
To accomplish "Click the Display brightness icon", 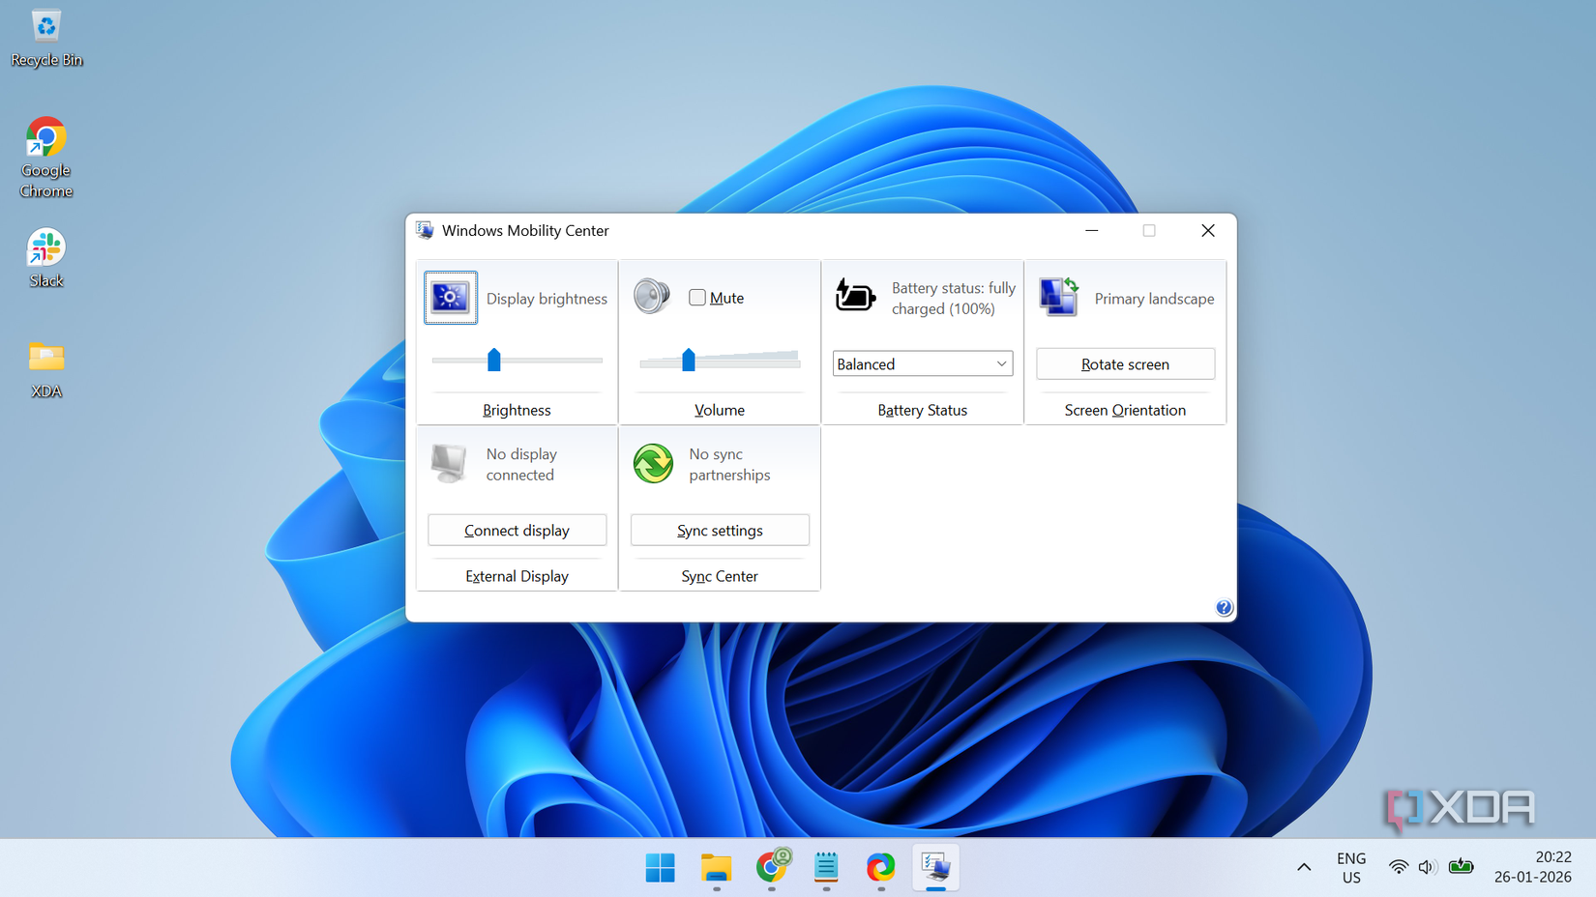I will point(451,298).
